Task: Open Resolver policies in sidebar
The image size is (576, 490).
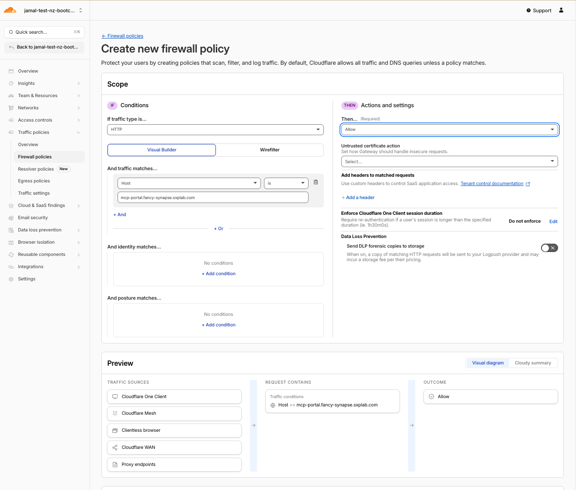Action: coord(36,169)
